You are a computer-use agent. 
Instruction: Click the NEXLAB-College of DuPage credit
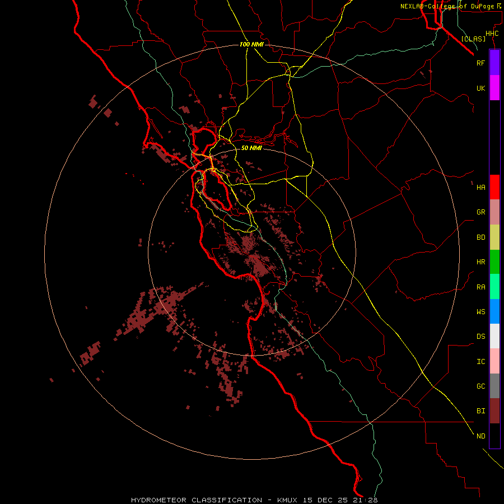pos(451,6)
